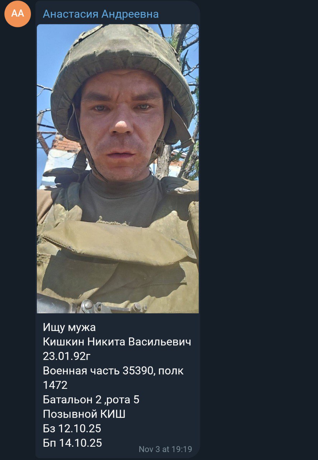Viewport: 318px width, 460px height.
Task: Select the number 35390 in the caption
Action: (x=138, y=371)
